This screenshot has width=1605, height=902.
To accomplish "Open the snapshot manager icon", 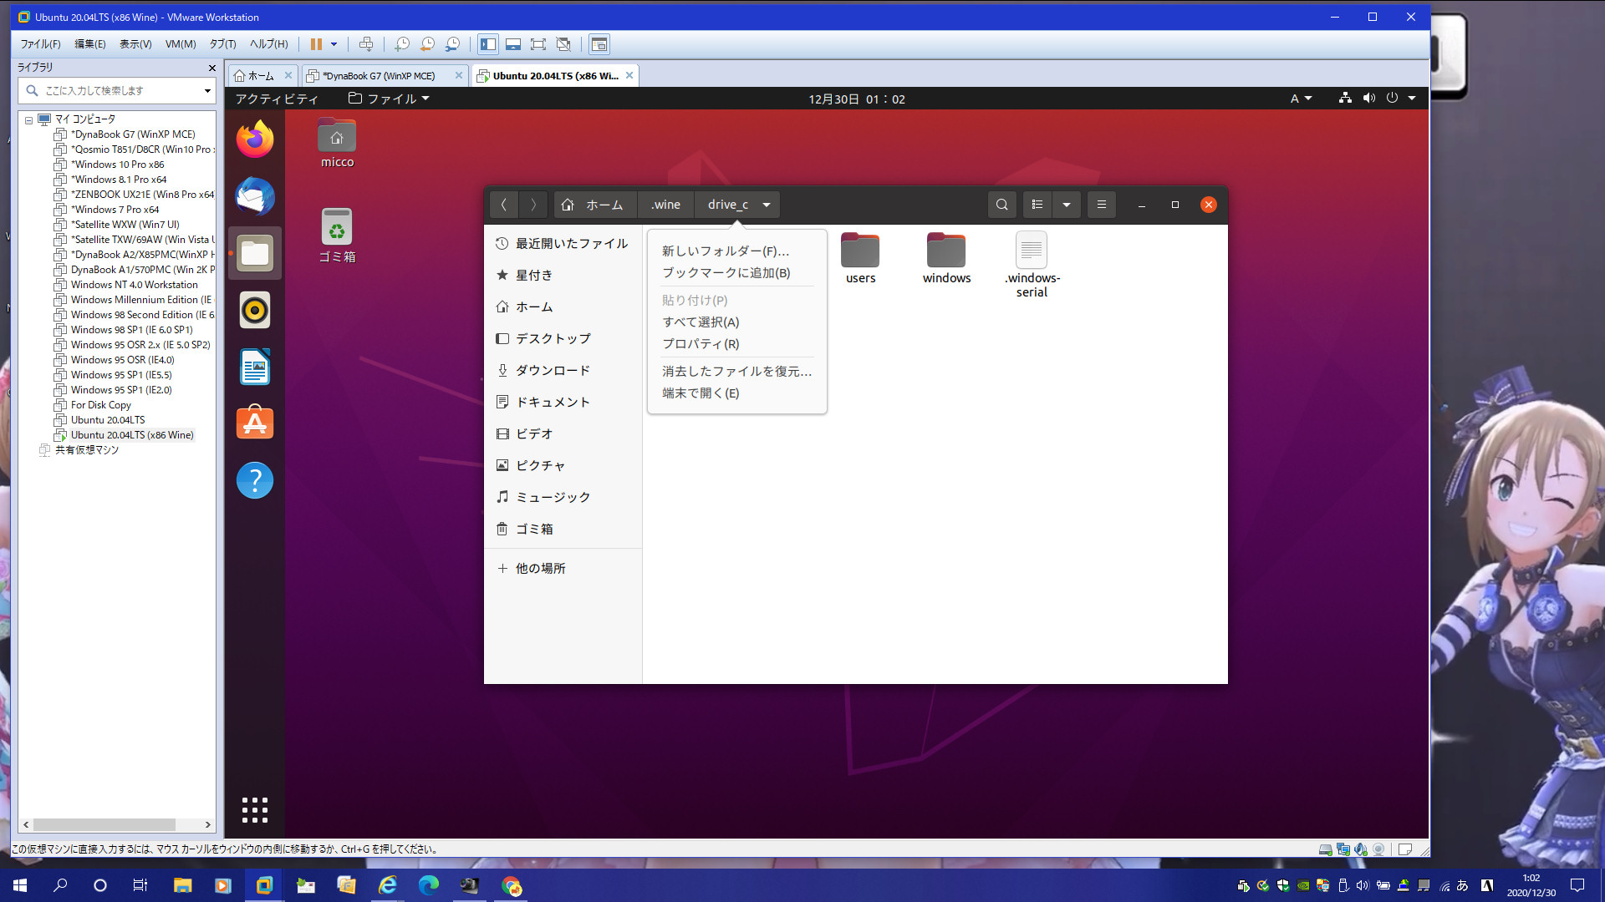I will 452,44.
